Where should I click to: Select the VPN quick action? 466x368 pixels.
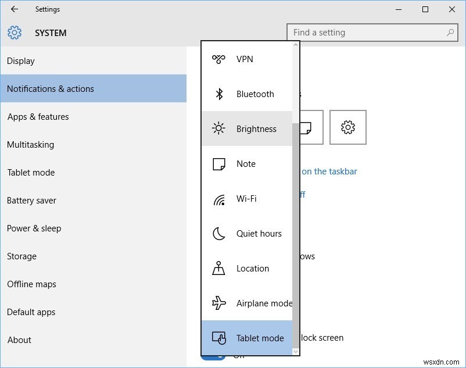[x=245, y=59]
